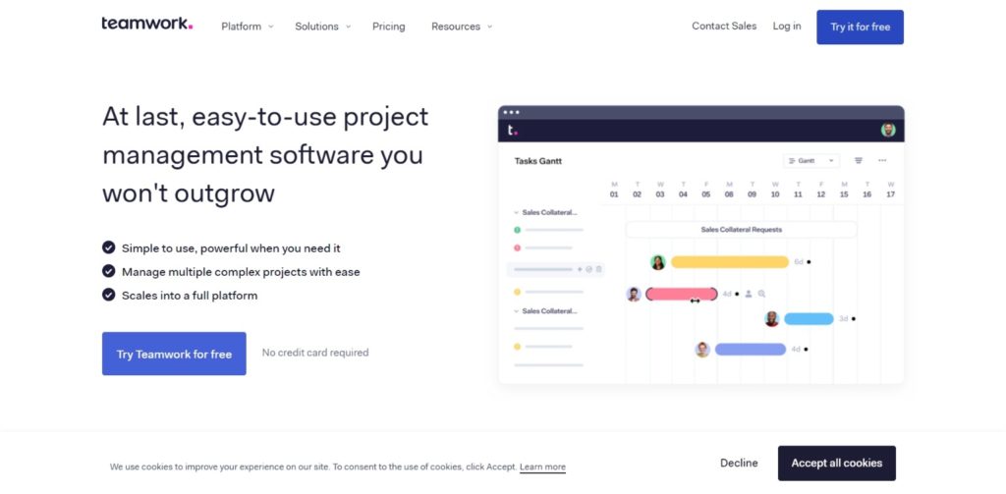Click the person icon next to the pink bar

[748, 294]
